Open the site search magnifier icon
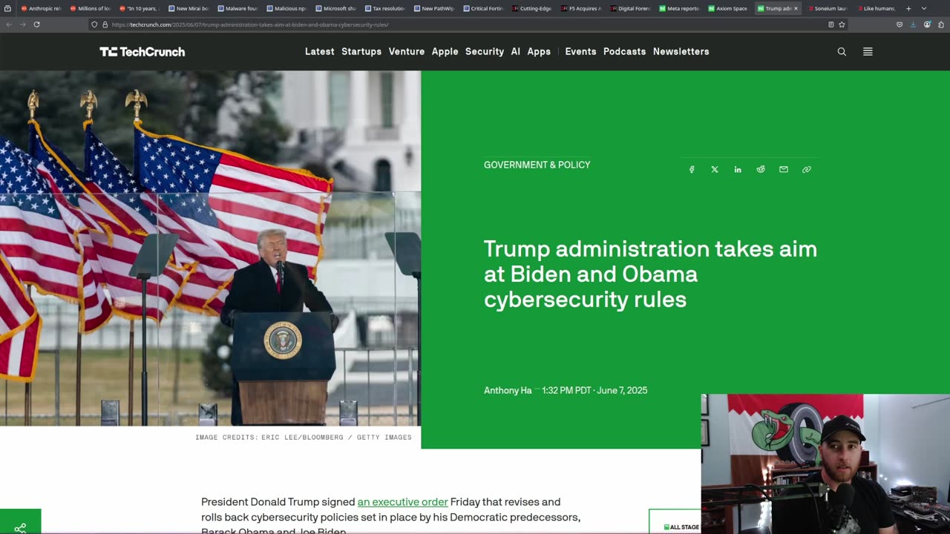 [842, 51]
